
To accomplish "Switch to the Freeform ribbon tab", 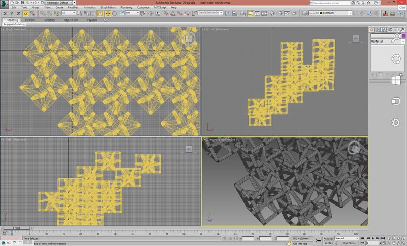I will point(30,20).
